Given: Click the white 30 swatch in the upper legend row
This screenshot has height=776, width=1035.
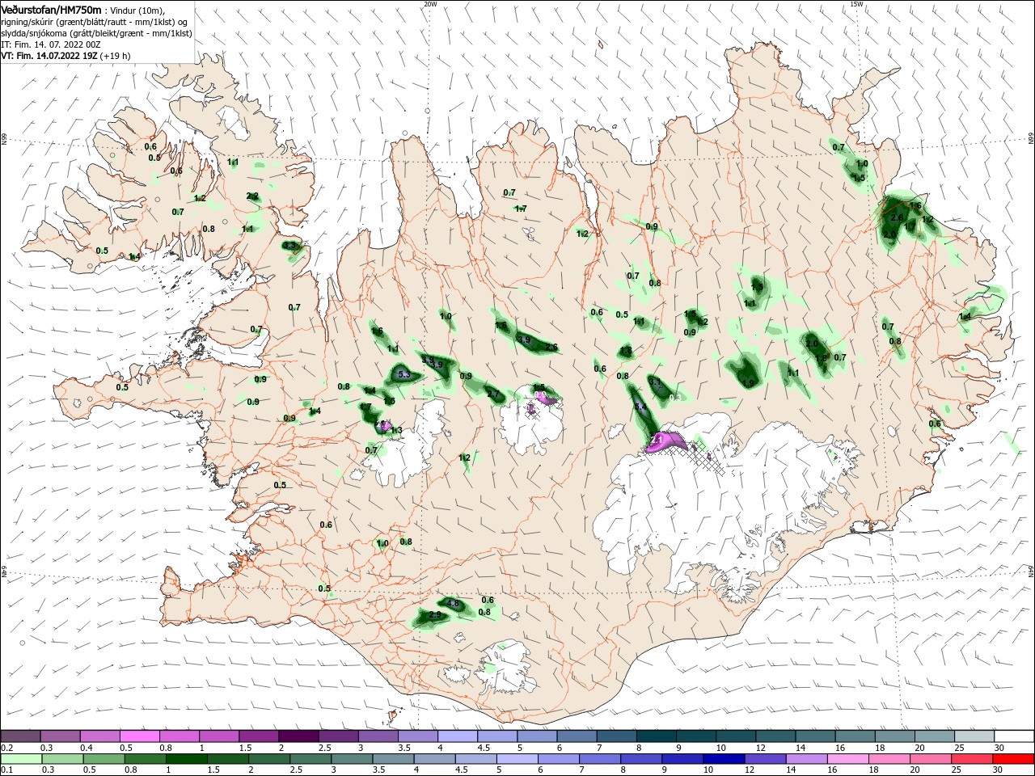Looking at the screenshot, I should point(1013,736).
